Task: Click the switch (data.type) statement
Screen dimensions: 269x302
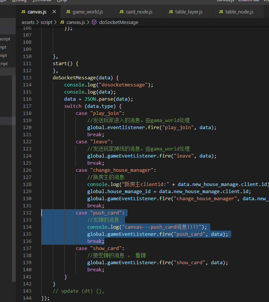Action: [x=93, y=106]
